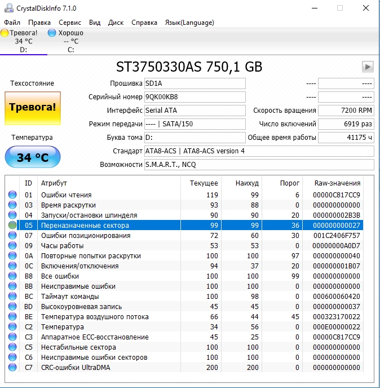This screenshot has width=380, height=388.
Task: Open the Диск menu
Action: tap(116, 23)
